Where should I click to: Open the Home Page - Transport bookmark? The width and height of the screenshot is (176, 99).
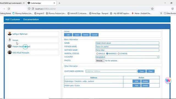[x=99, y=13]
